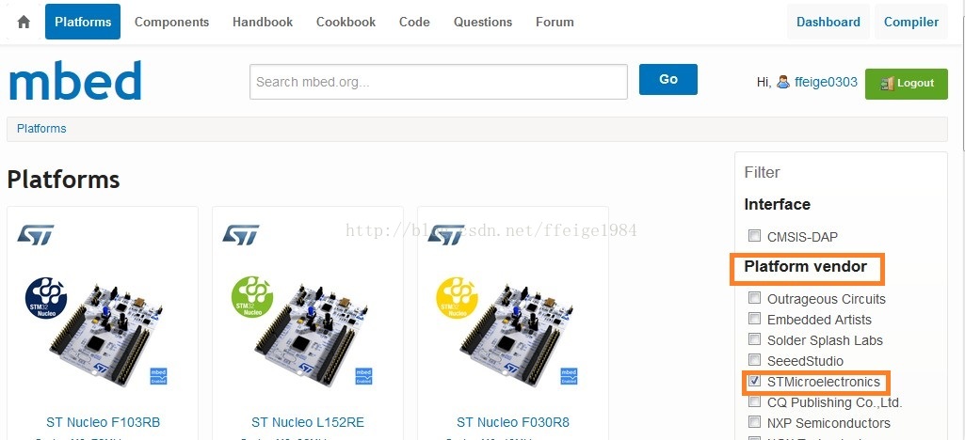Image resolution: width=965 pixels, height=440 pixels.
Task: Enable the CMSIS-DAP interface checkbox
Action: pyautogui.click(x=754, y=235)
